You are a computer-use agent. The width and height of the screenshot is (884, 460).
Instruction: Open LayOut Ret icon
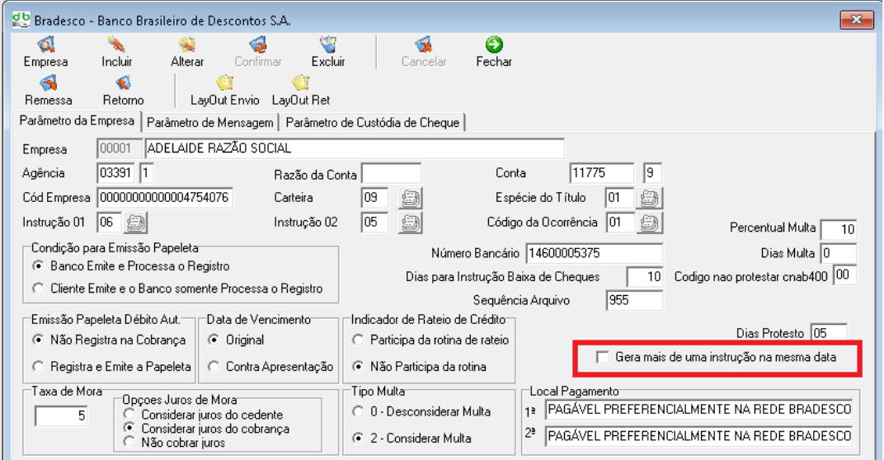[x=300, y=83]
